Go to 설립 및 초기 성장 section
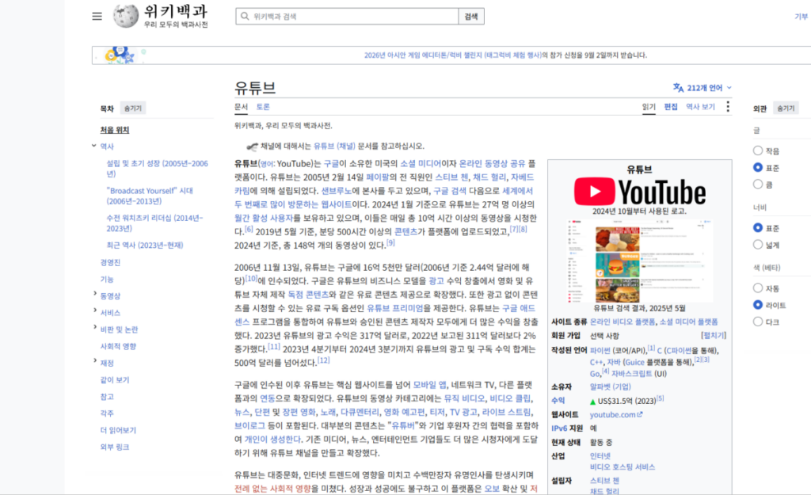 click(x=158, y=169)
